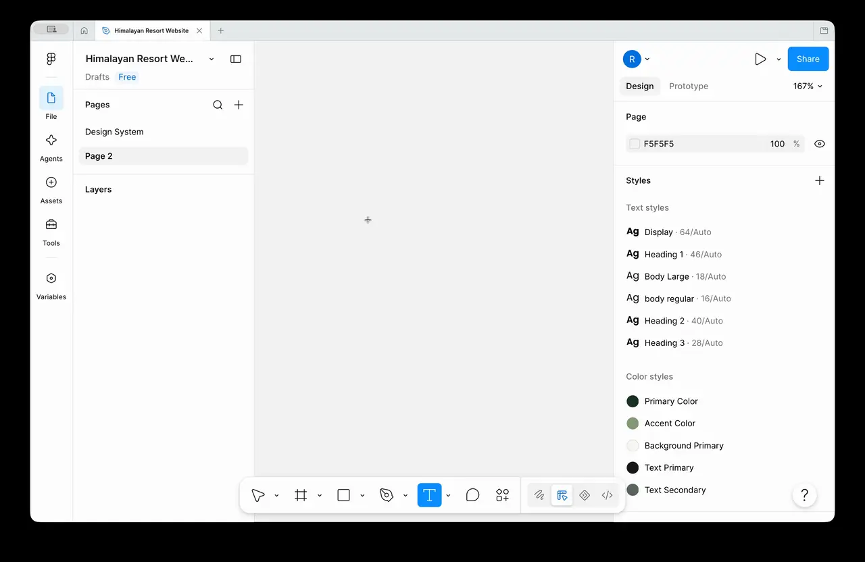Select the Pen tool
865x562 pixels.
click(387, 495)
